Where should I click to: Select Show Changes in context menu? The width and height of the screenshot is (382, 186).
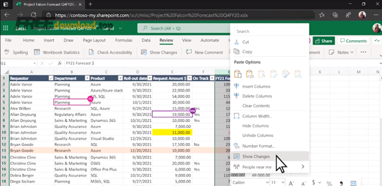tap(270, 156)
